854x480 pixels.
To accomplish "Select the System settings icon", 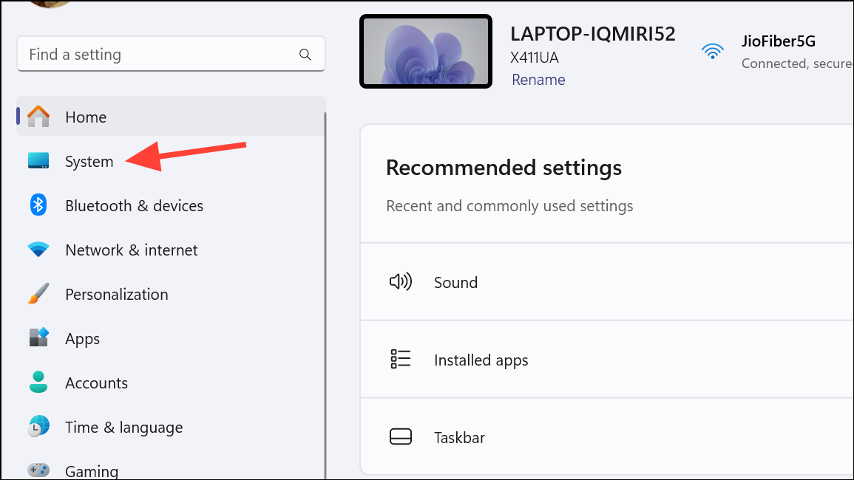I will (x=38, y=161).
